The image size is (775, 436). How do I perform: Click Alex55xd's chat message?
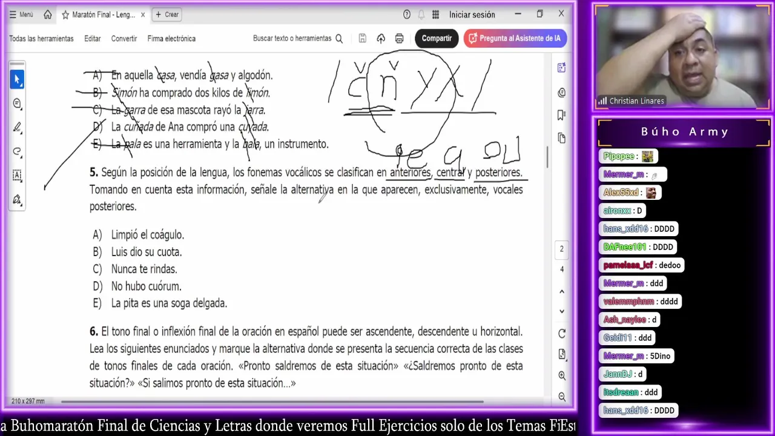pyautogui.click(x=631, y=193)
